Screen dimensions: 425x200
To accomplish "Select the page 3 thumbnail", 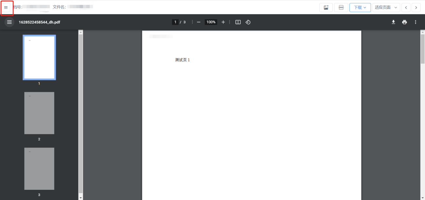I will tap(39, 169).
